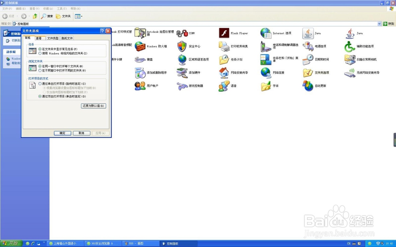Image resolution: width=396 pixels, height=247 pixels.
Task: Open 字体 folder icon
Action: click(x=266, y=86)
